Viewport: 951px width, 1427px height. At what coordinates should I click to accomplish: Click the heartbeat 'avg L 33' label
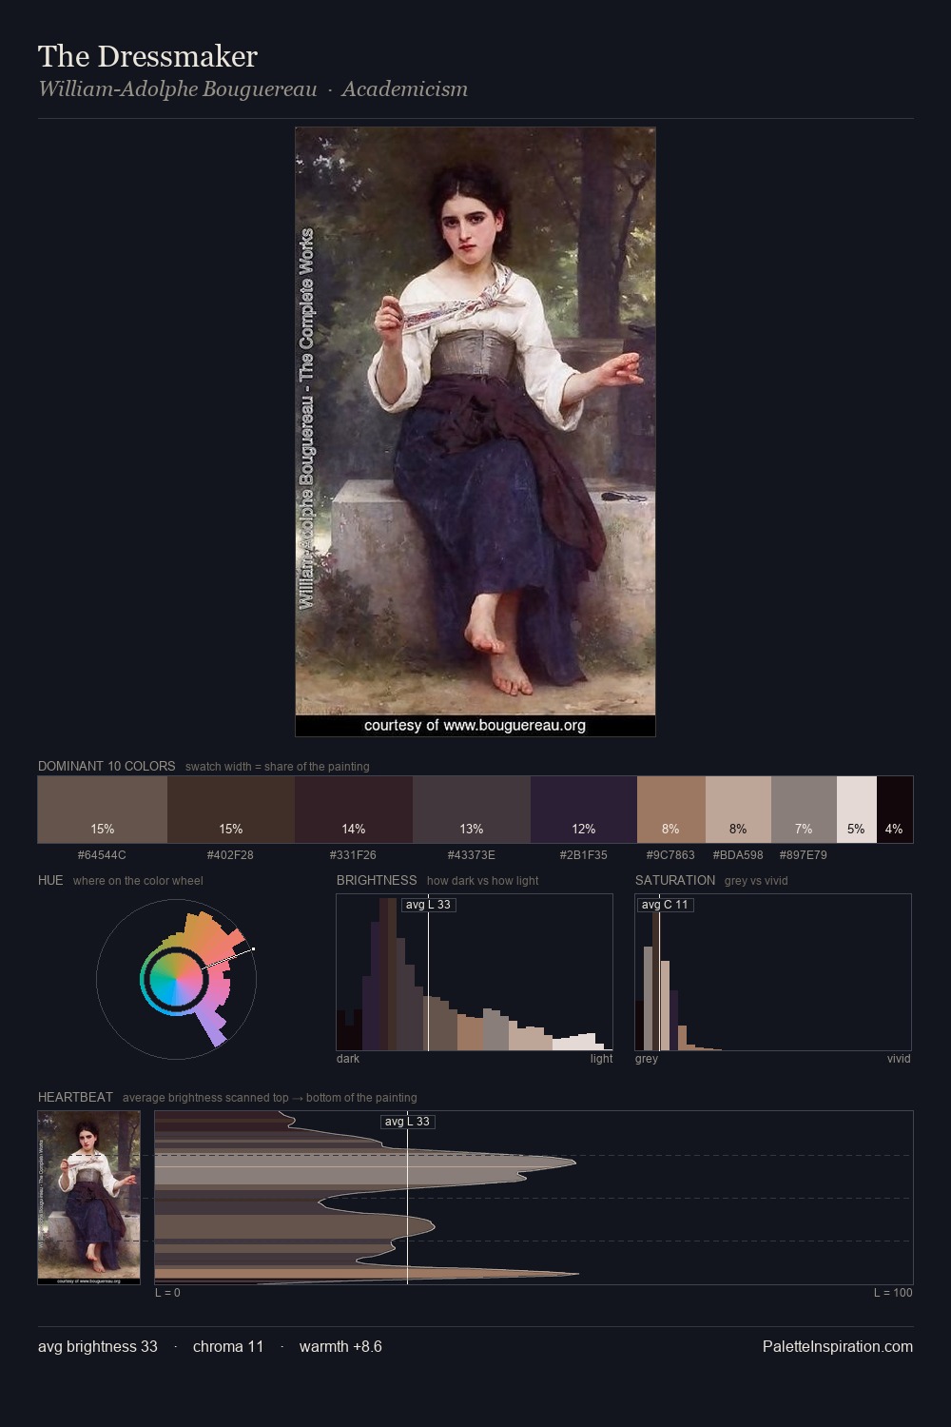[x=407, y=1122]
